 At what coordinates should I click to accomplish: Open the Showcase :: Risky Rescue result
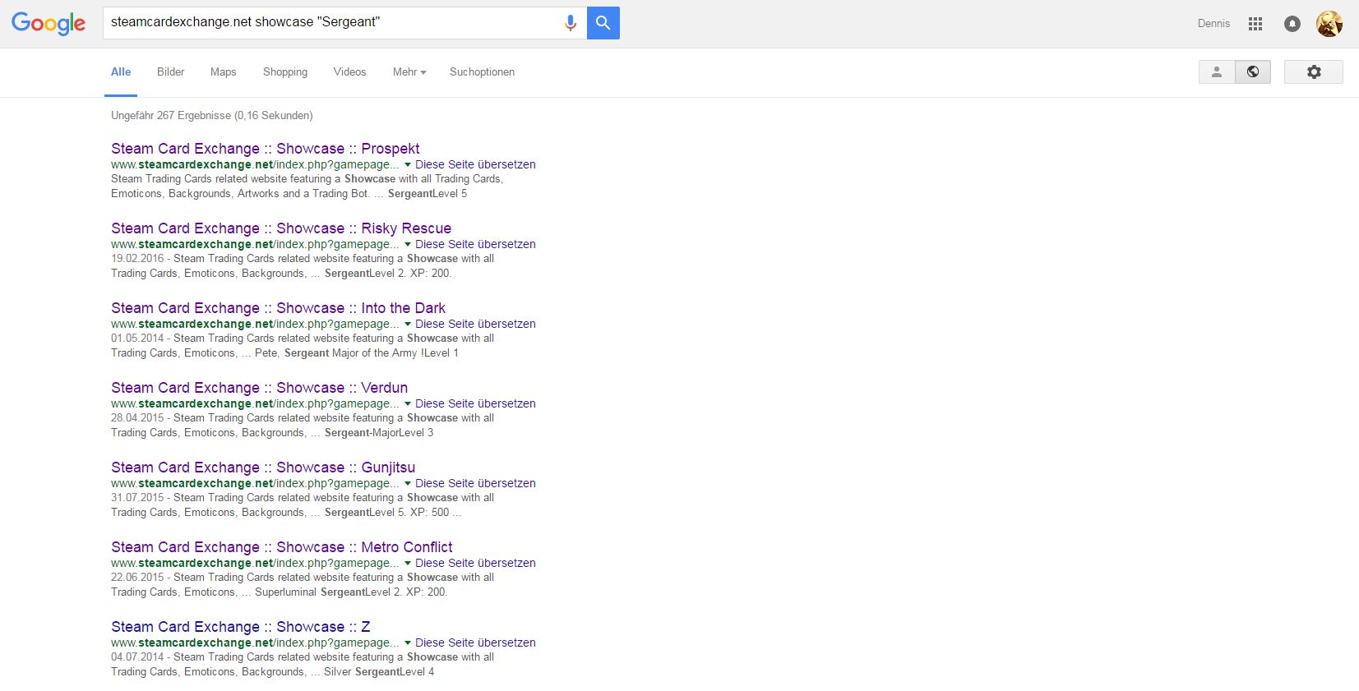(281, 228)
